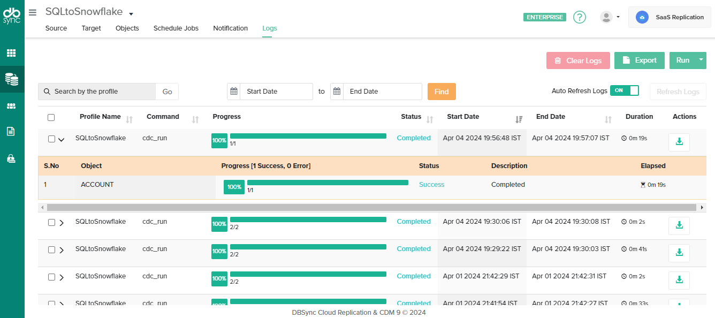Viewport: 715px width, 318px height.
Task: Focus the Search by the profile field
Action: tap(97, 92)
